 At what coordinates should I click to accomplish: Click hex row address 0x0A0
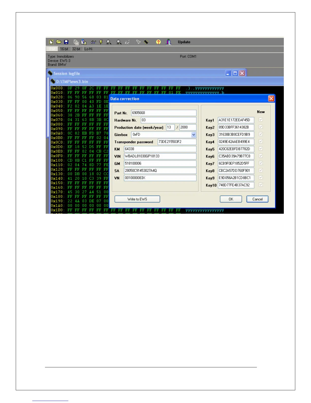coord(58,133)
